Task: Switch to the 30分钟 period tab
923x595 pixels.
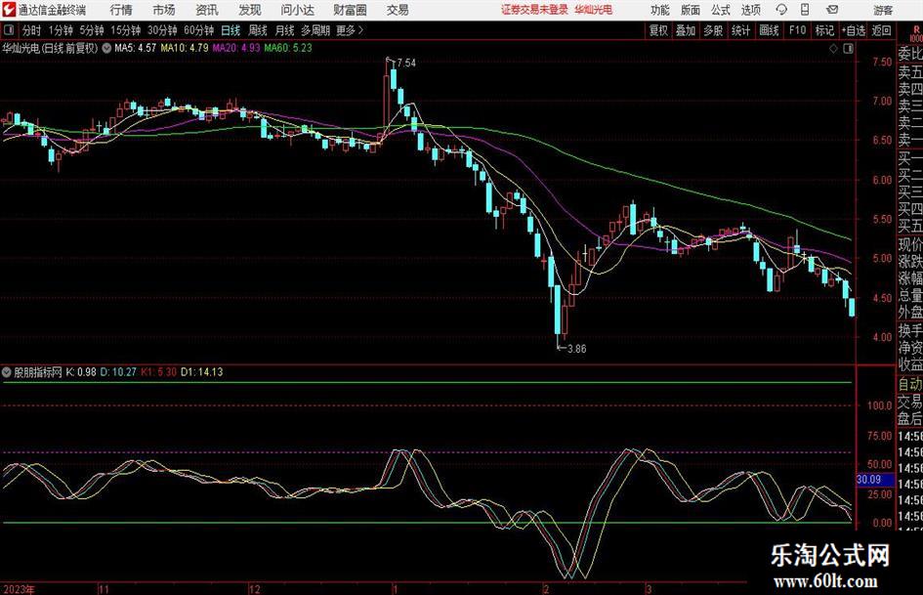Action: coord(162,30)
